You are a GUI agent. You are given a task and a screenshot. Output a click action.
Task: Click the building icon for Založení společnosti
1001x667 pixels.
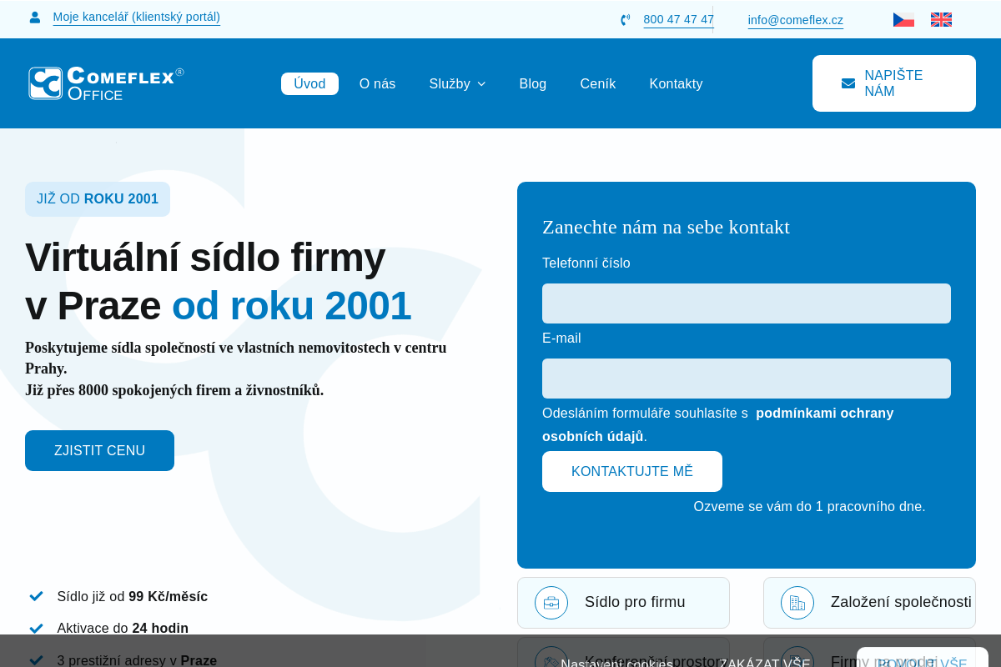click(797, 603)
